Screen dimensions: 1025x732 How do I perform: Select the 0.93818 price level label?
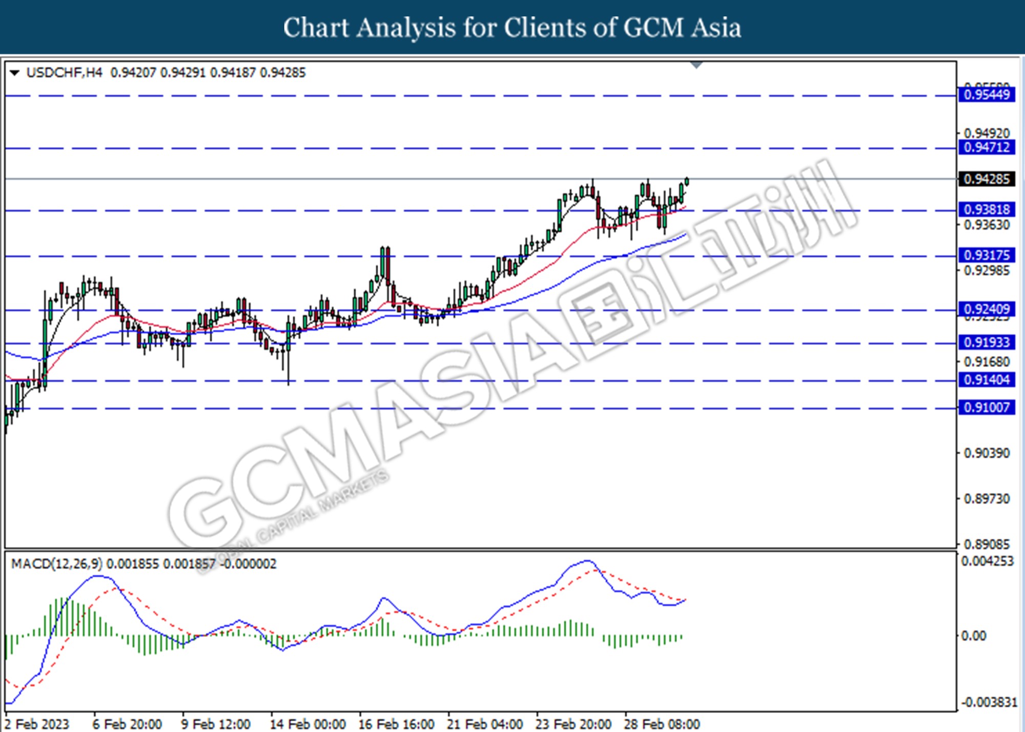click(986, 210)
